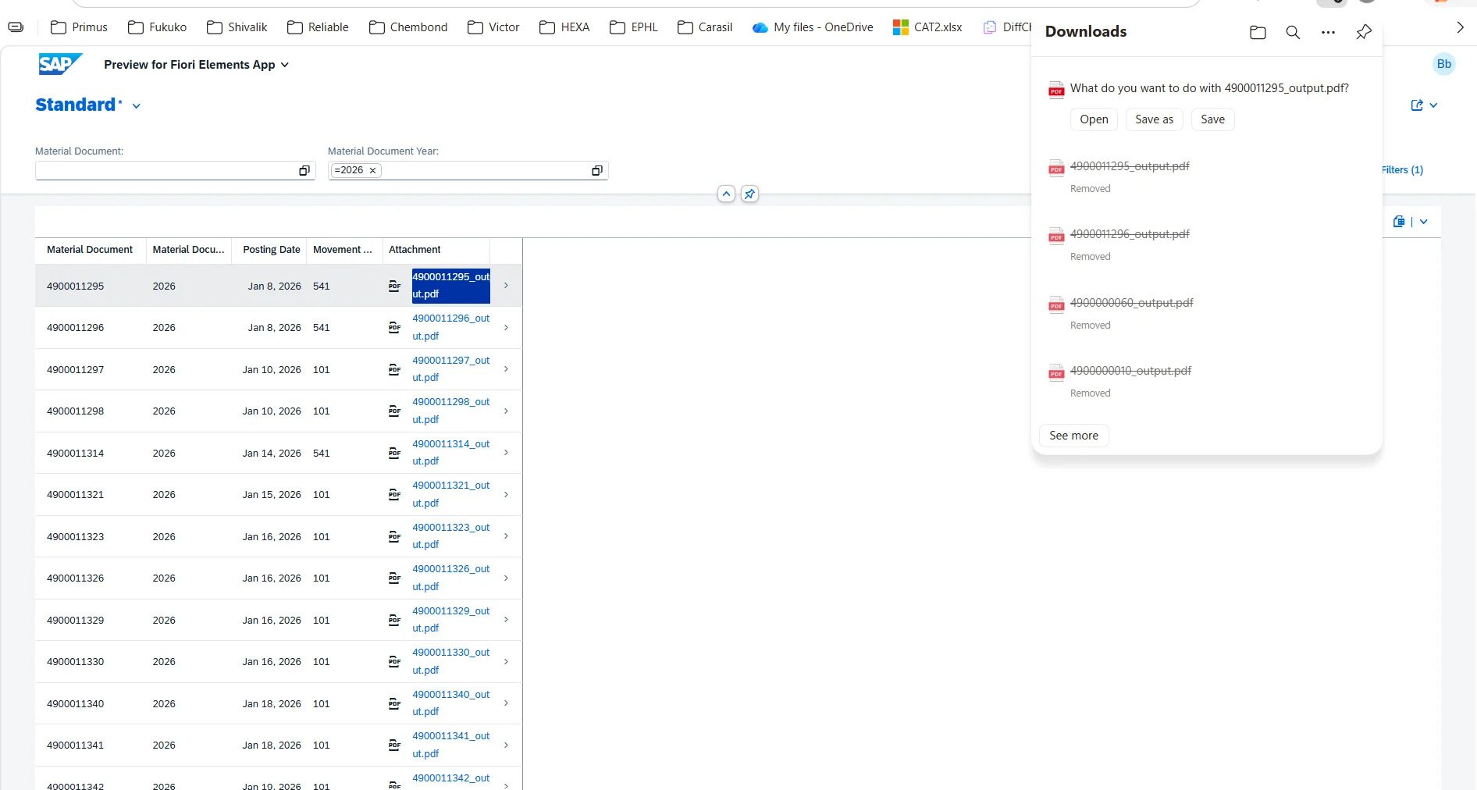Open Preview for Fiori Elements App menu
The image size is (1477, 790).
point(196,65)
